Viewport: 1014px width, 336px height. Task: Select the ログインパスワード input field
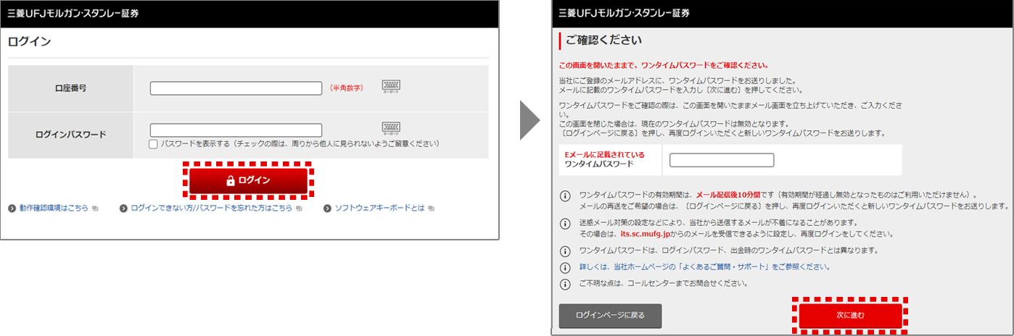(236, 130)
